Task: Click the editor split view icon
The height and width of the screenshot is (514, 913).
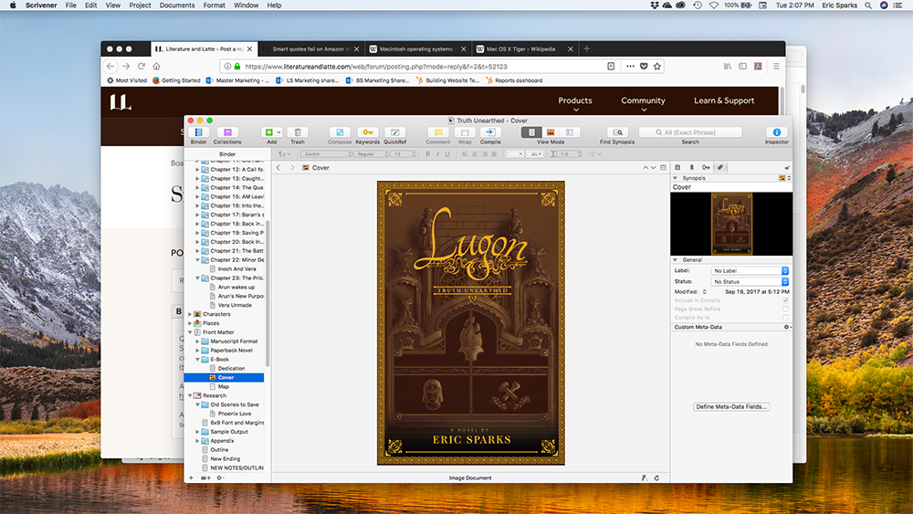Action: tap(663, 168)
